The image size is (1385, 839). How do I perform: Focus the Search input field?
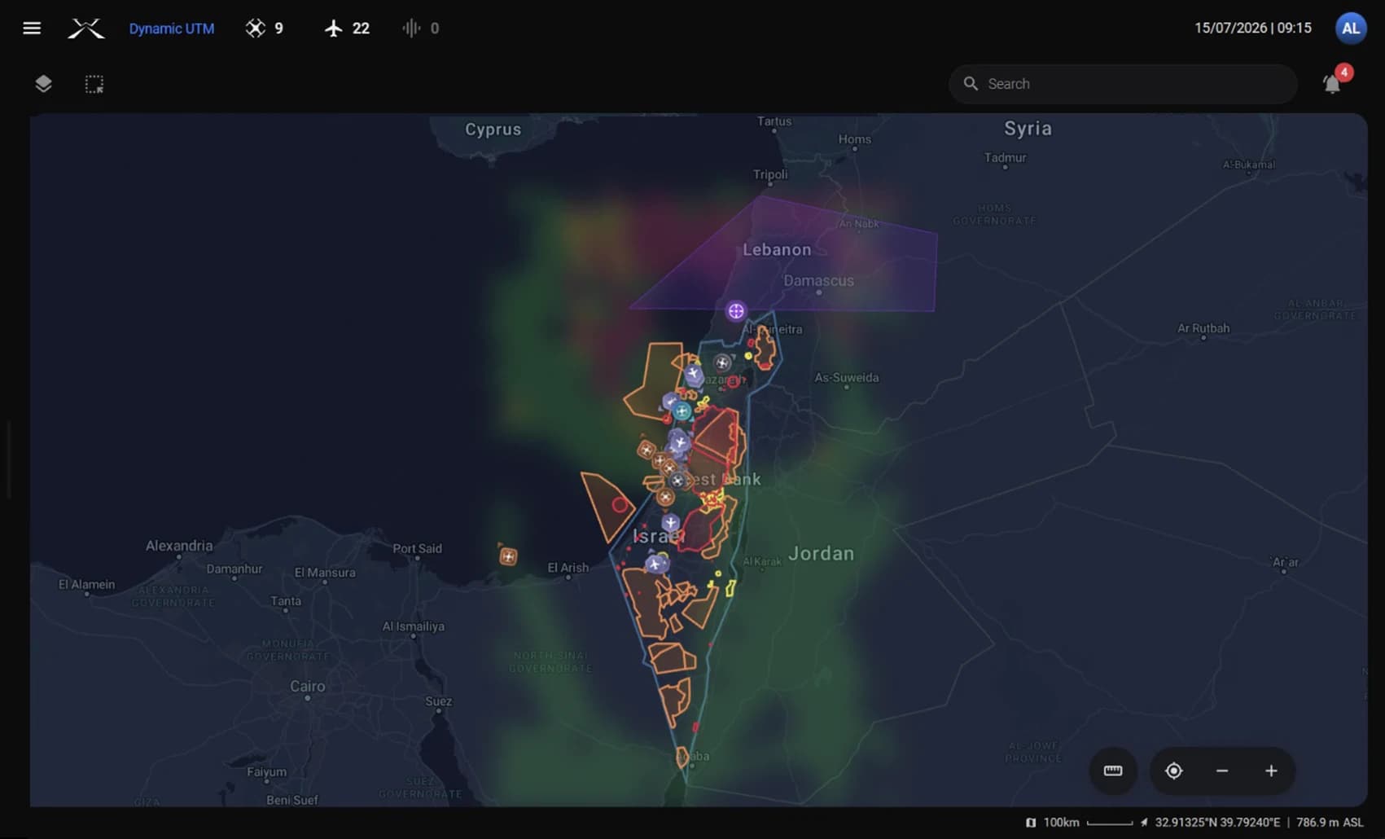click(x=1123, y=84)
